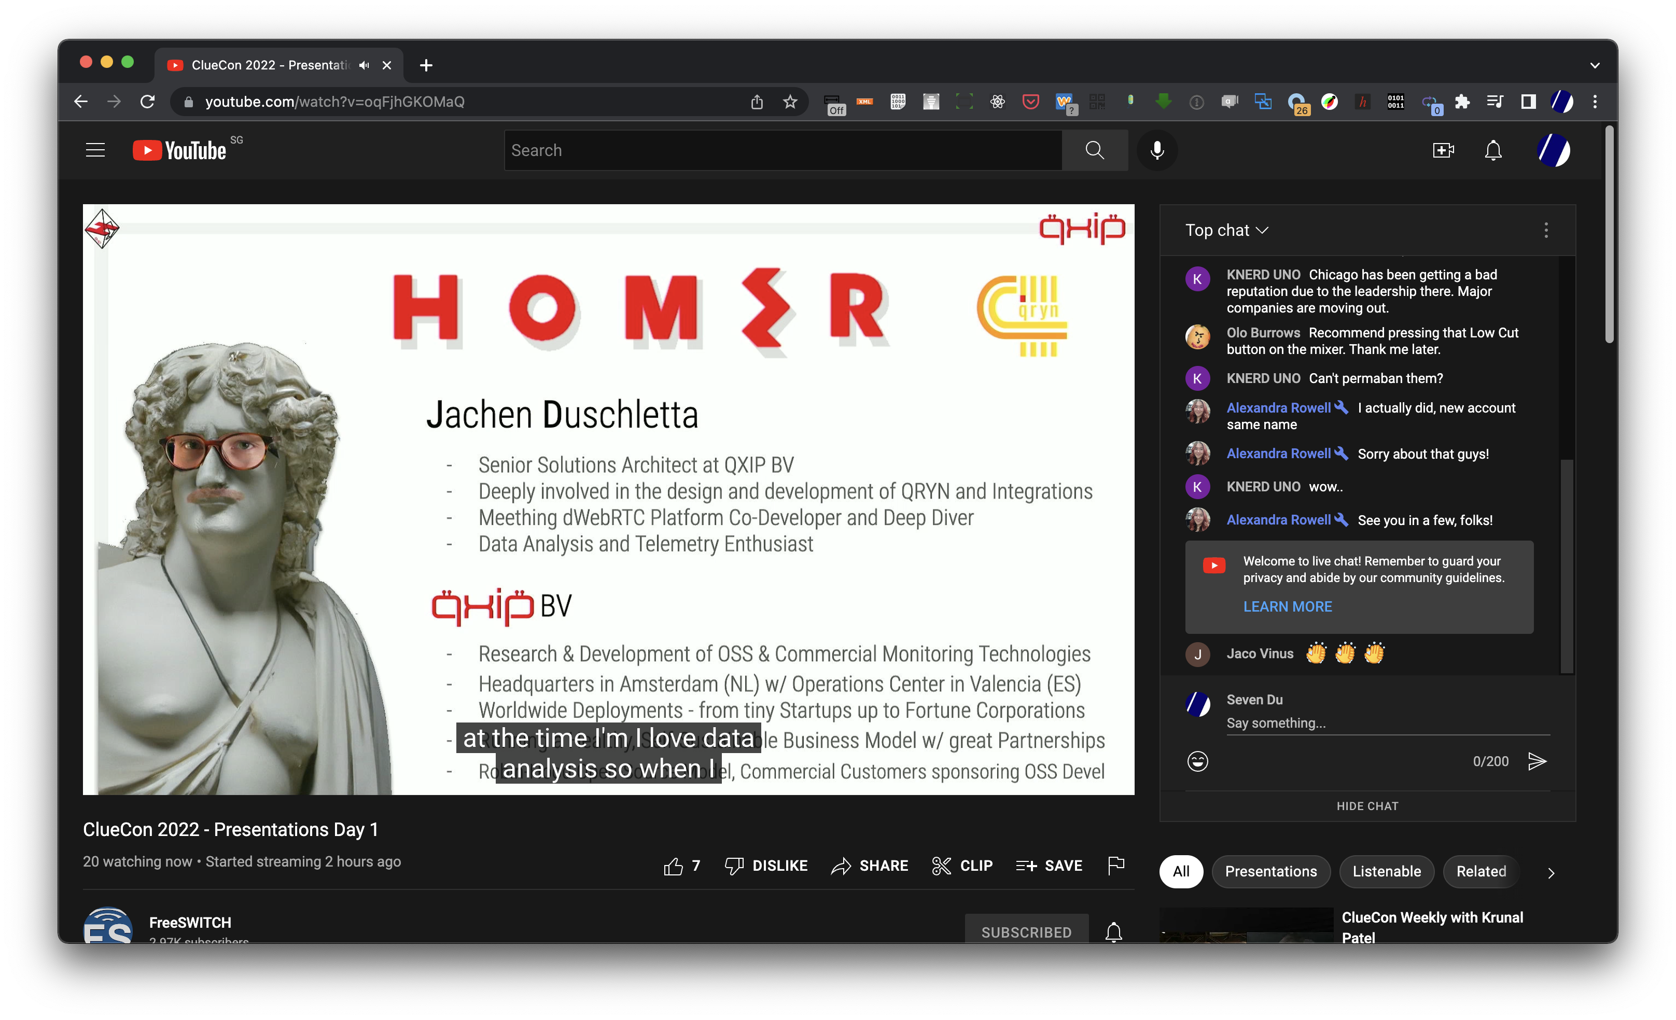This screenshot has width=1676, height=1020.
Task: Click the tab search chevron at top right
Action: 1595,65
